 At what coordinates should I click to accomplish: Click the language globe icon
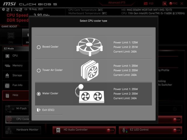tap(171, 3)
